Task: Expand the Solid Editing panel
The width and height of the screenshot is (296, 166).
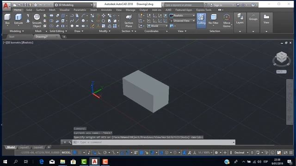Action: click(x=58, y=31)
